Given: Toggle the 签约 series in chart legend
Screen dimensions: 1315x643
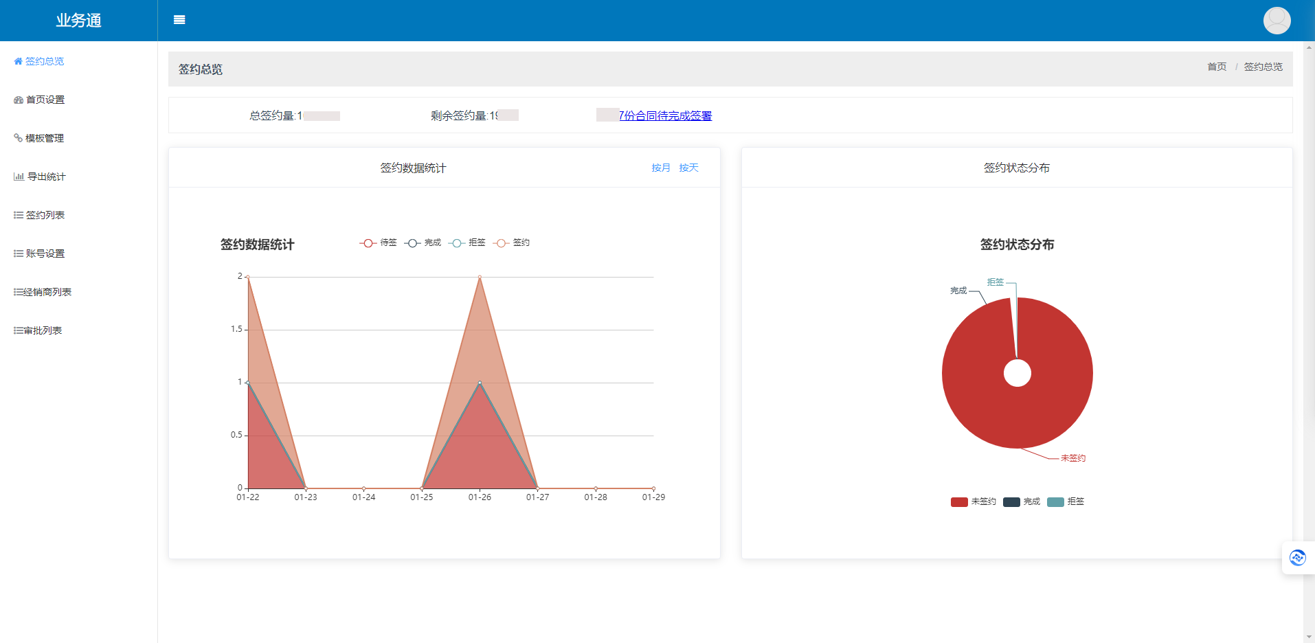Looking at the screenshot, I should point(512,242).
